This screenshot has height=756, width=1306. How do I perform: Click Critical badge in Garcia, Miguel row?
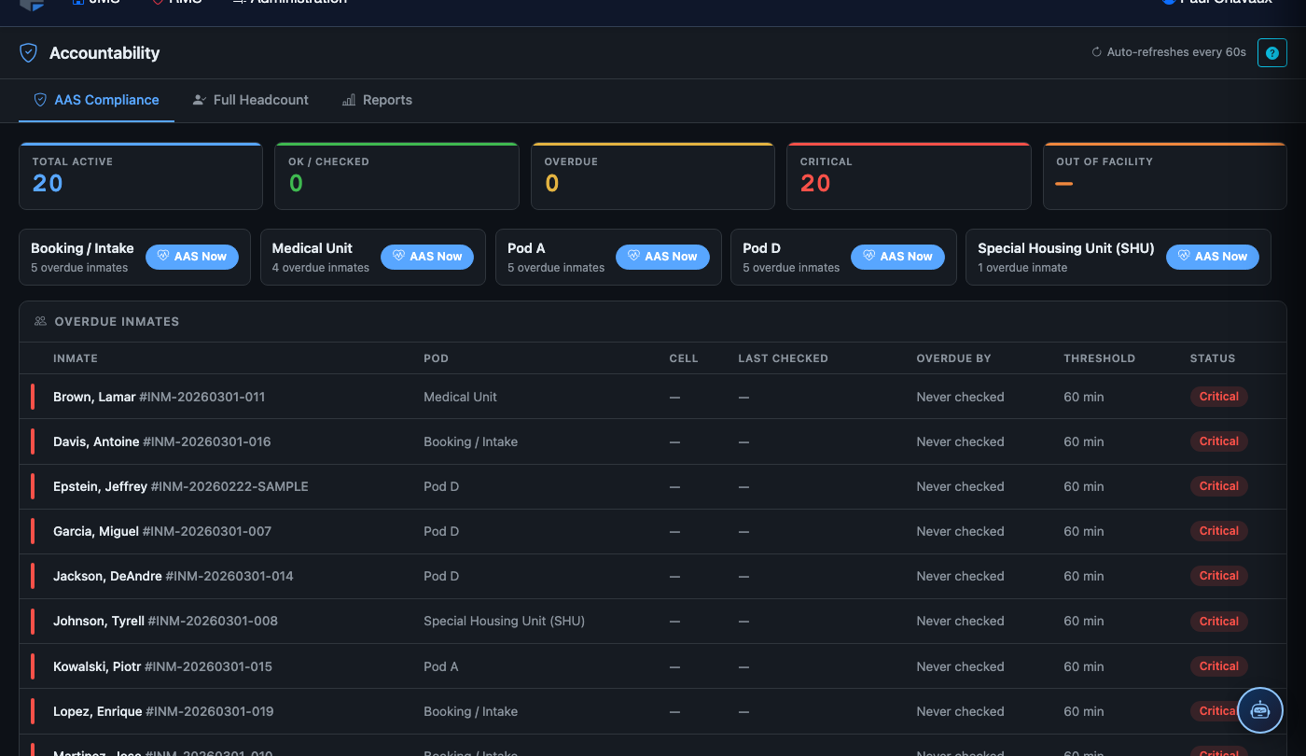click(1218, 531)
